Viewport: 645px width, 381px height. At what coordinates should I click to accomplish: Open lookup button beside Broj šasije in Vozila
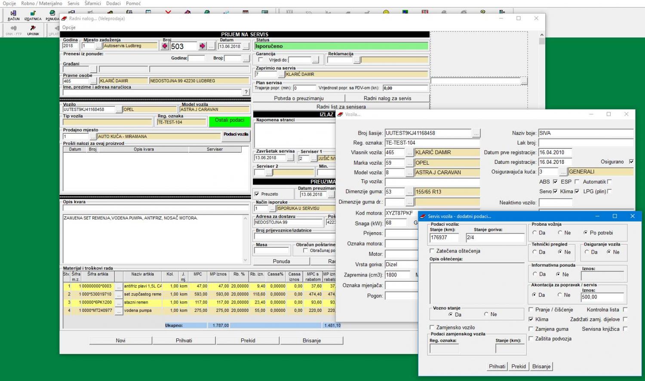[x=476, y=133]
